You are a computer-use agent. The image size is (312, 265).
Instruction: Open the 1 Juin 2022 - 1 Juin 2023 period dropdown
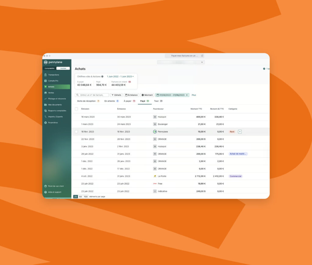tap(120, 76)
